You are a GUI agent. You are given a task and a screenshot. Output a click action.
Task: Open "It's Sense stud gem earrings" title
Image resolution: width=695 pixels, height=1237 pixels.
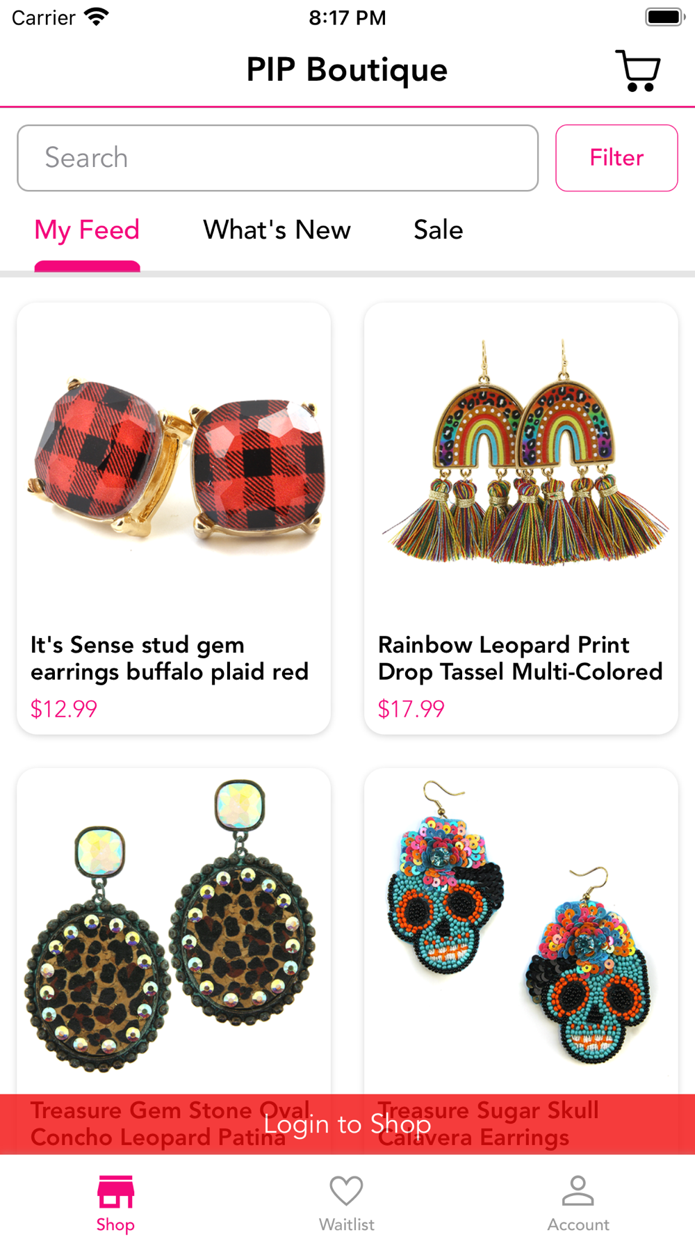click(170, 658)
